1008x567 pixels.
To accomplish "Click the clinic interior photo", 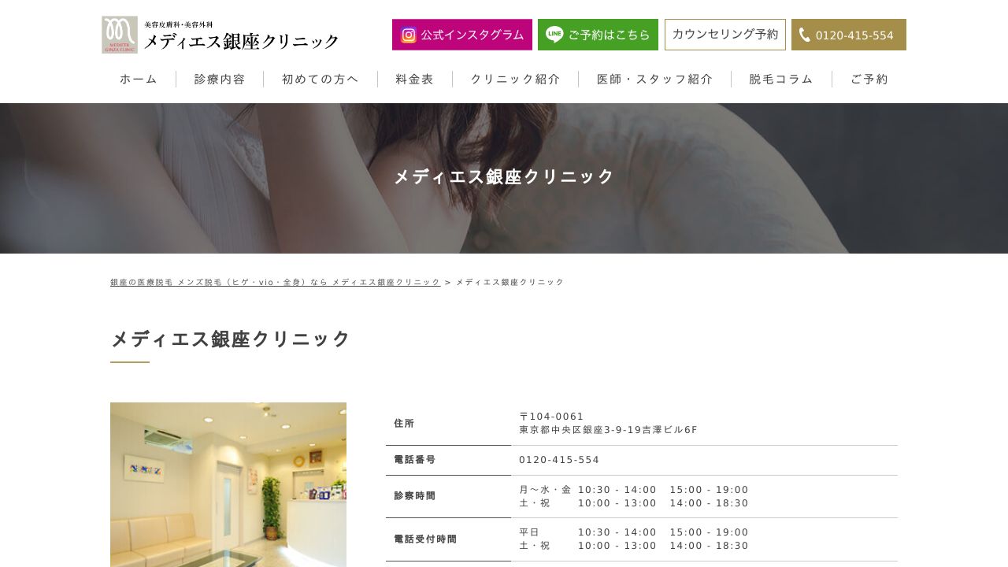I will pyautogui.click(x=228, y=484).
